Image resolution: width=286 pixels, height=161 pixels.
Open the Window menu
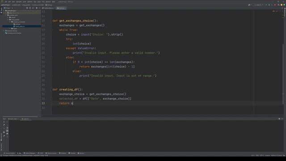pyautogui.click(x=48, y=2)
